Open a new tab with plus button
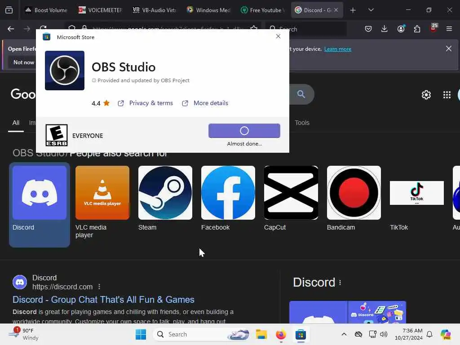460x345 pixels. pos(353,10)
